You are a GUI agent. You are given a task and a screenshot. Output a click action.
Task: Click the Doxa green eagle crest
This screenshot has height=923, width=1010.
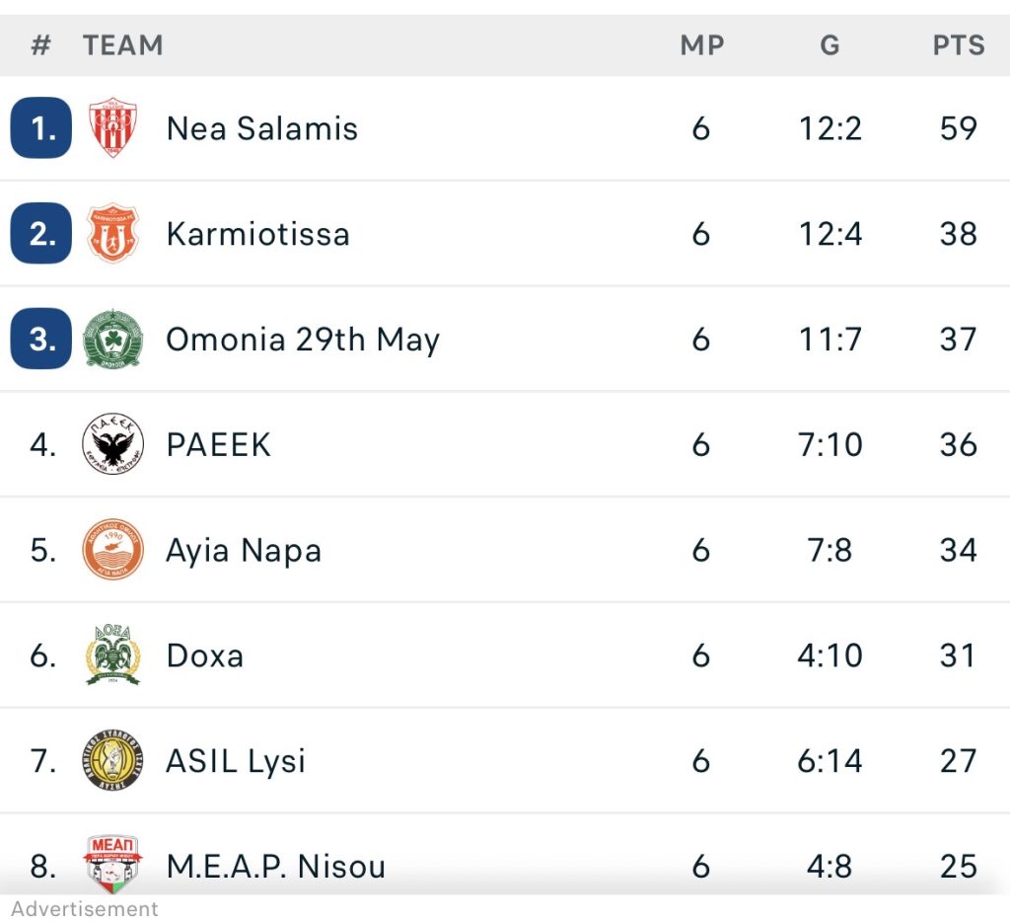click(112, 655)
